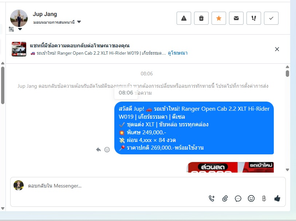This screenshot has height=221, width=296.
Task: Open the Ranger ad thumbnail
Action: point(19,49)
